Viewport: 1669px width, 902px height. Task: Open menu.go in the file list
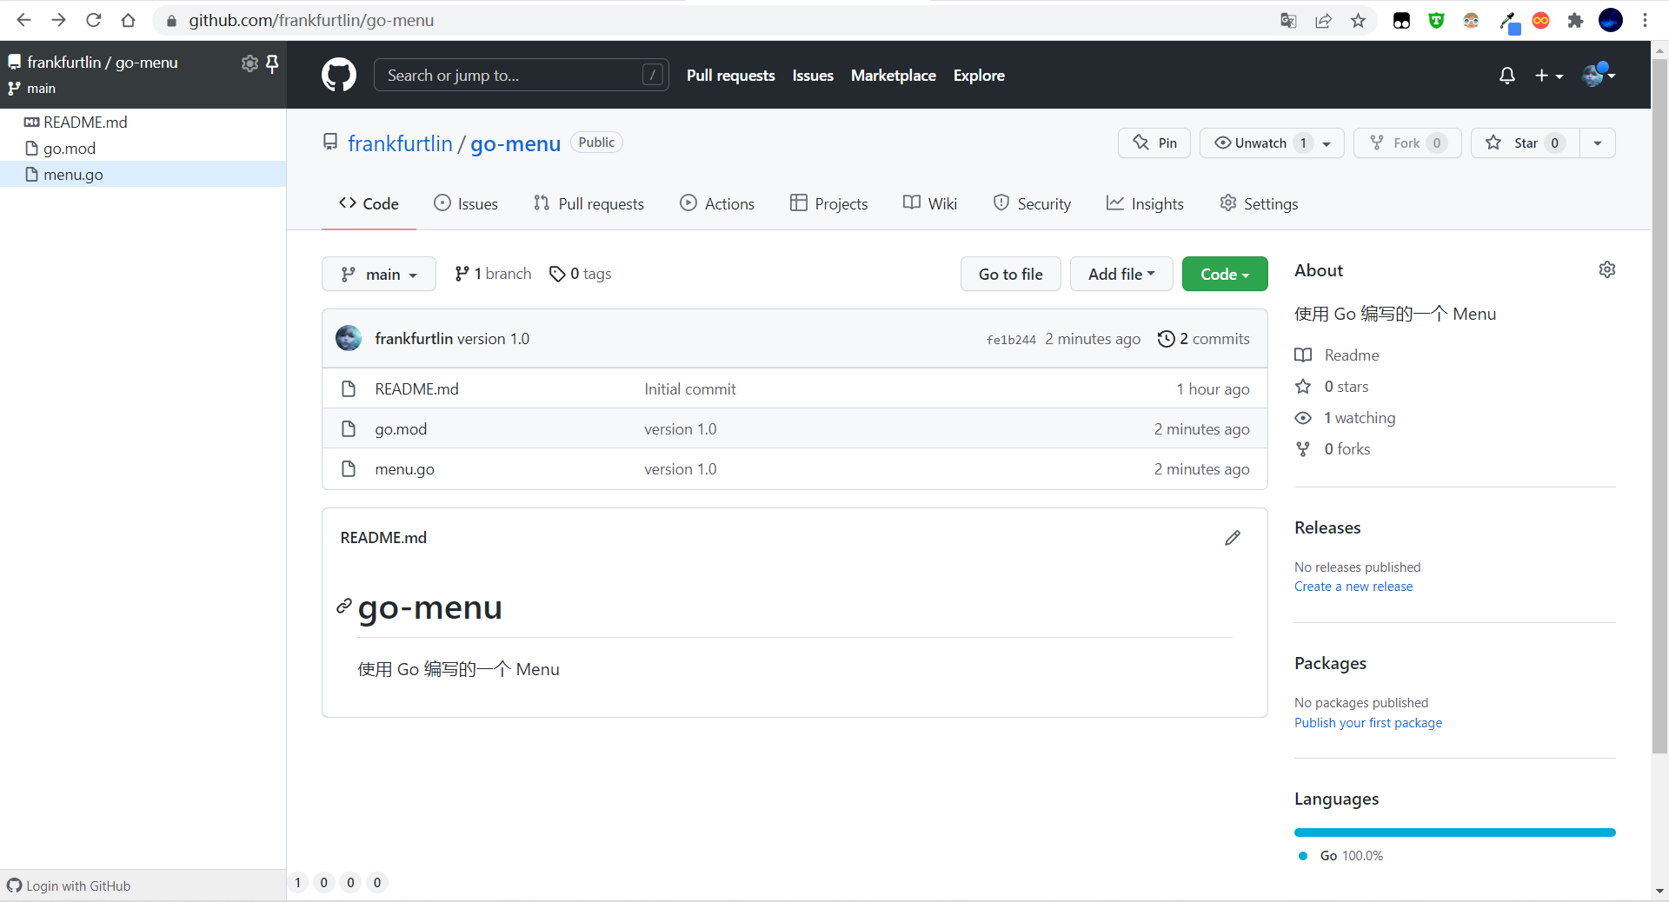(404, 469)
